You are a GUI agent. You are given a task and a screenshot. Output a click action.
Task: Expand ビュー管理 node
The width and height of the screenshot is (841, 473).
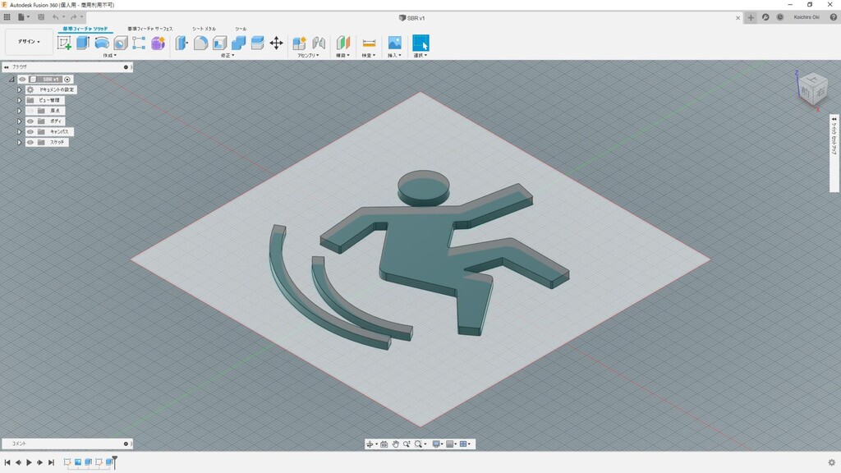20,100
